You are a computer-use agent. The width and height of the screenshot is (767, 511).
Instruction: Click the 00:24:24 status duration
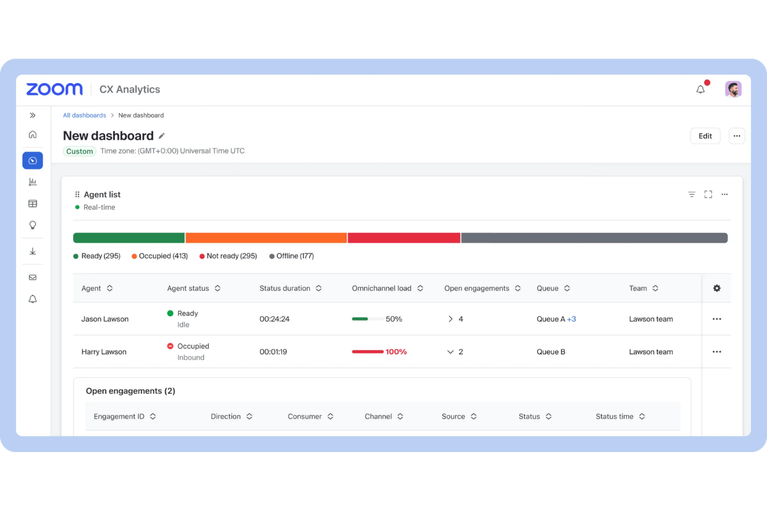[x=275, y=319]
